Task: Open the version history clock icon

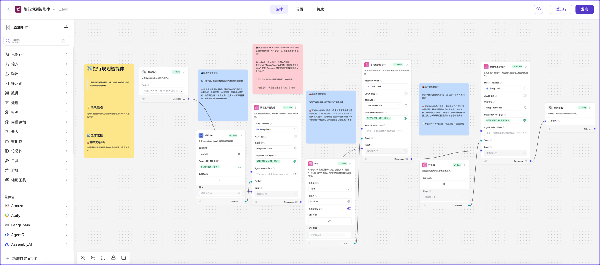Action: tap(538, 9)
